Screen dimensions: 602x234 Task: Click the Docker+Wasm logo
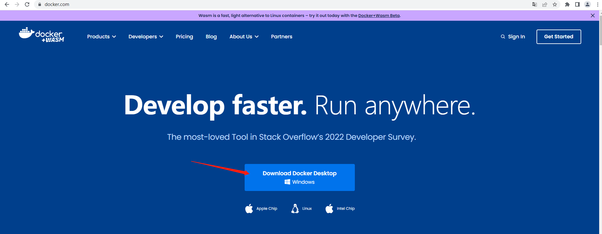pyautogui.click(x=42, y=35)
